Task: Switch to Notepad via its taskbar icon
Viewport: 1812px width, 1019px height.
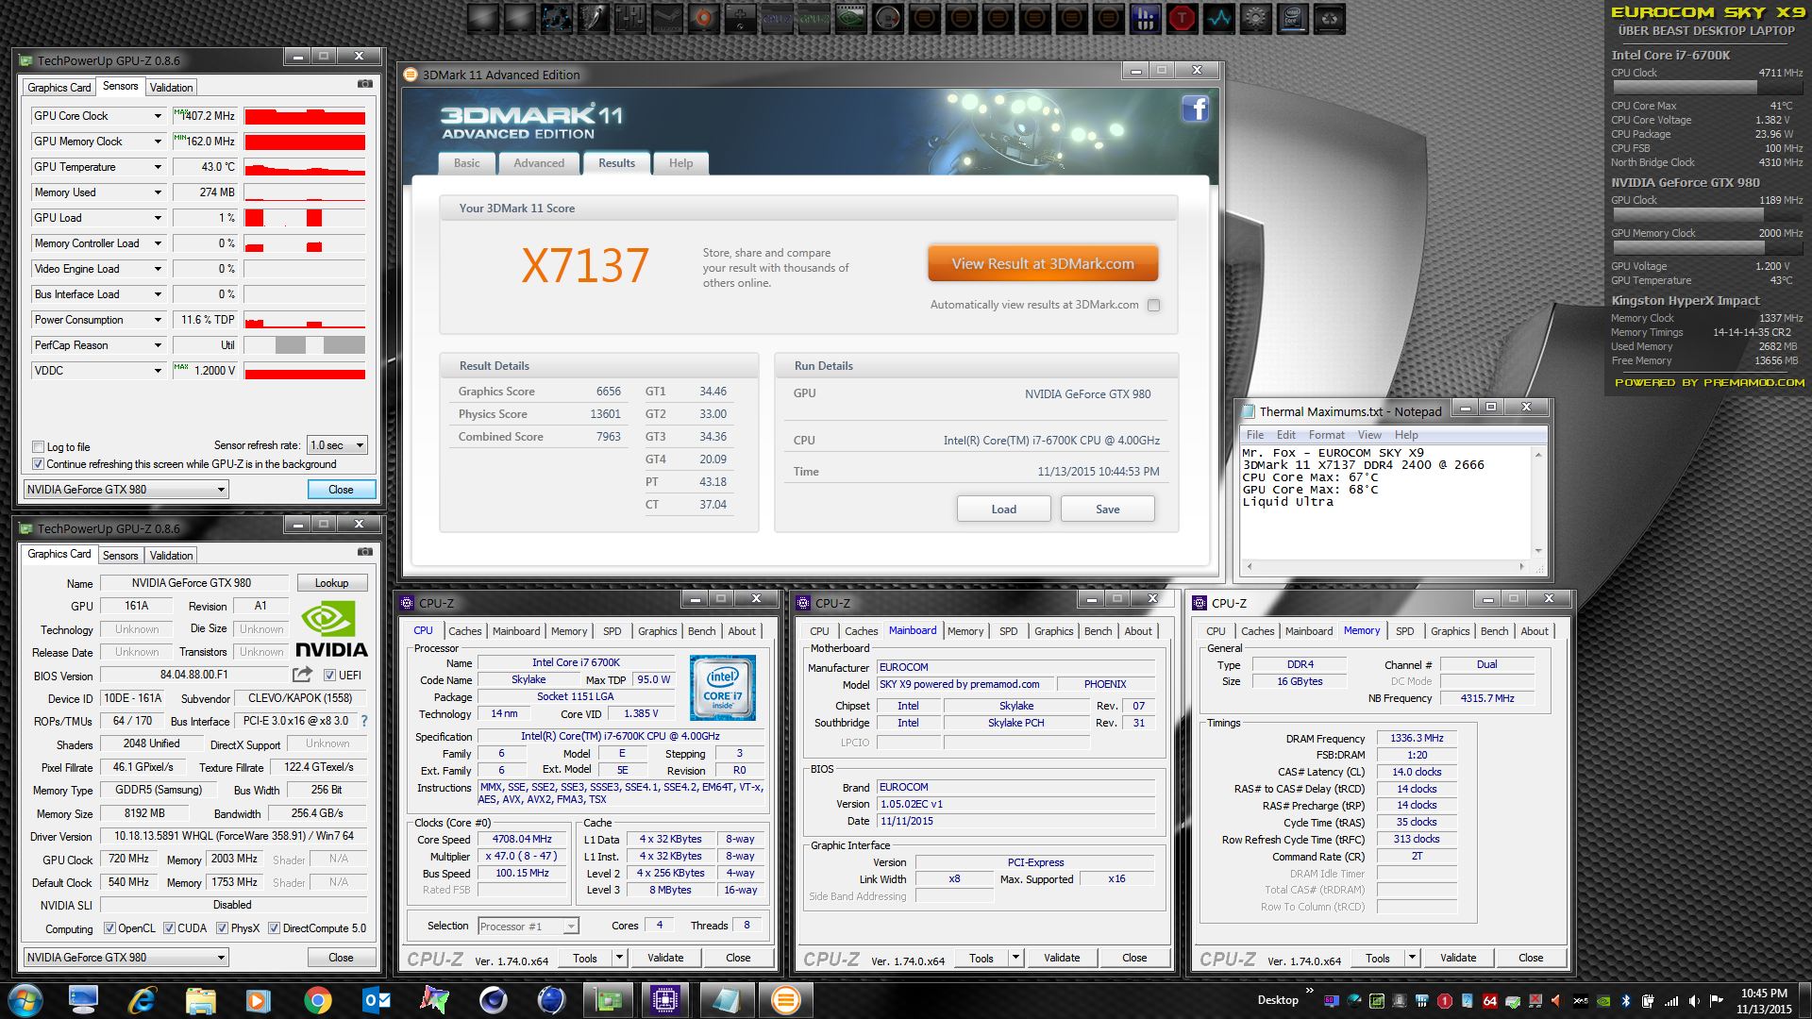Action: [x=726, y=1000]
